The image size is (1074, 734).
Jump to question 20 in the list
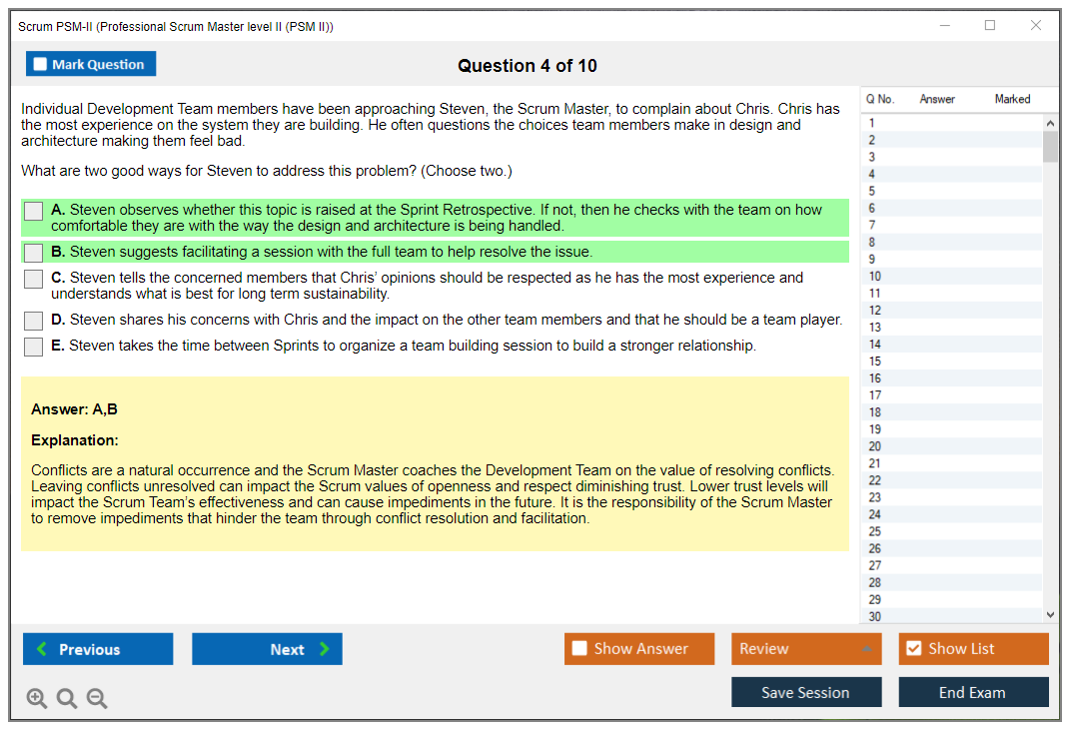pyautogui.click(x=875, y=446)
